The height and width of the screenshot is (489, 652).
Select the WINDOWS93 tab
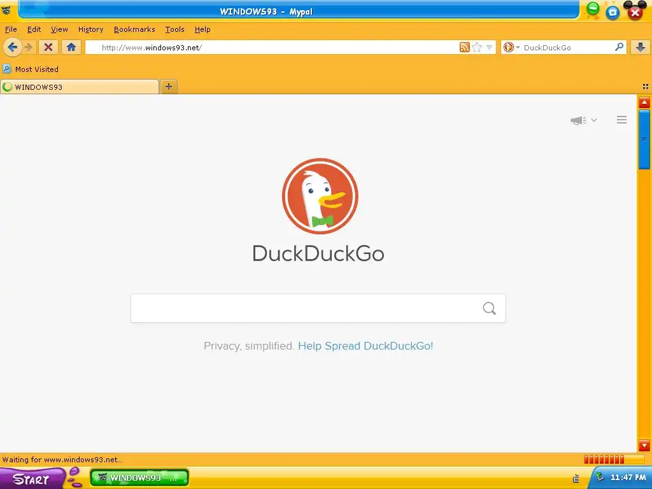80,87
